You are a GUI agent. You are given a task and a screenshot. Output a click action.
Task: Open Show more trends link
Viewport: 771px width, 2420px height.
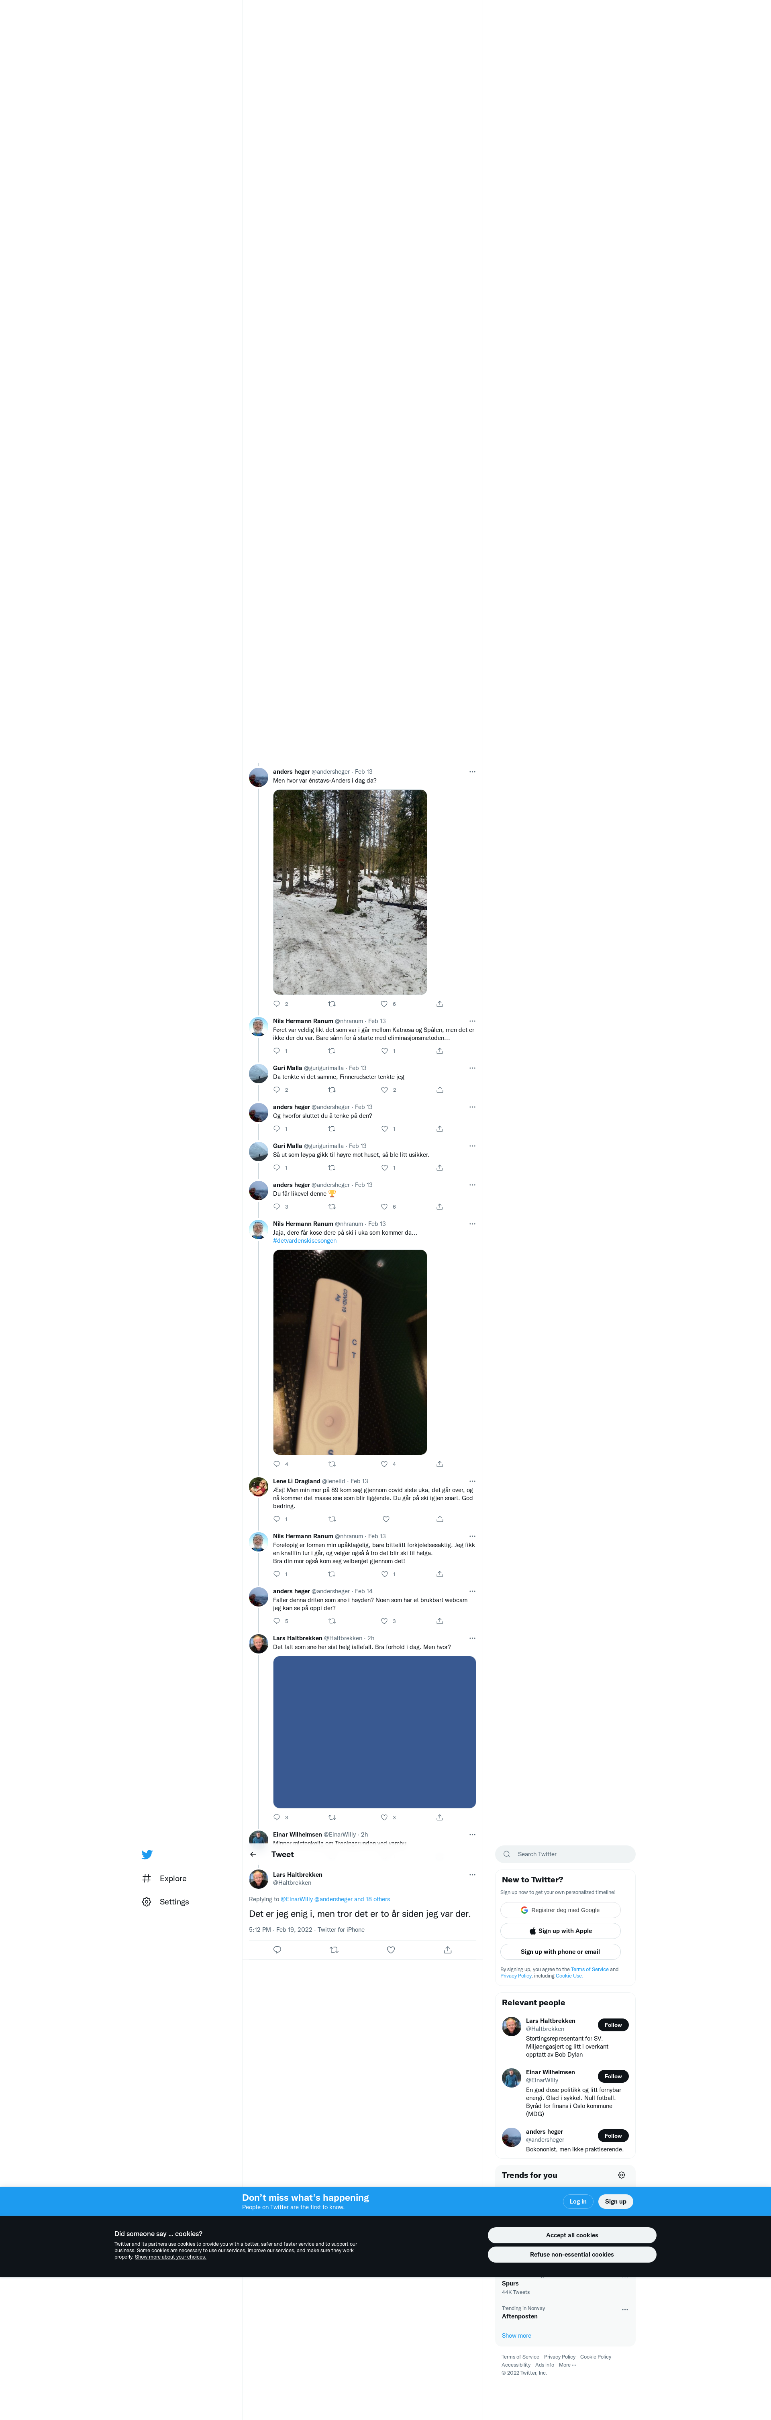[x=516, y=2335]
